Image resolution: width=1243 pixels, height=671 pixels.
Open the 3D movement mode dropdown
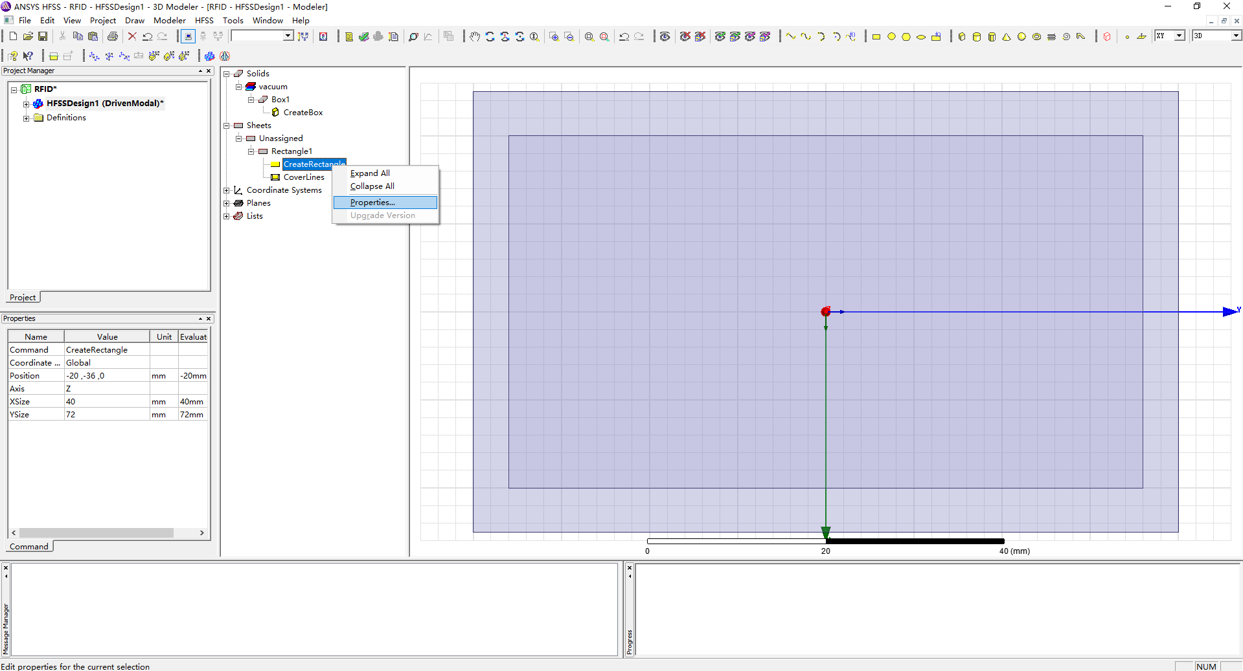(x=1236, y=36)
